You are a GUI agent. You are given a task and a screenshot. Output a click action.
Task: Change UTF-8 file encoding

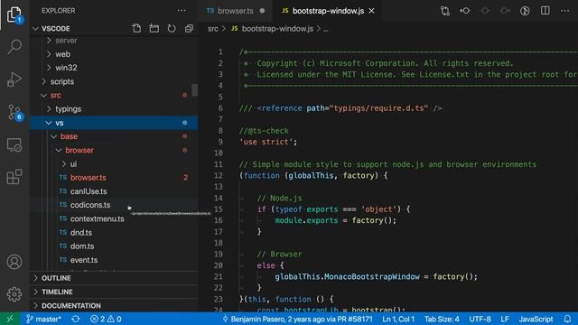click(x=480, y=319)
